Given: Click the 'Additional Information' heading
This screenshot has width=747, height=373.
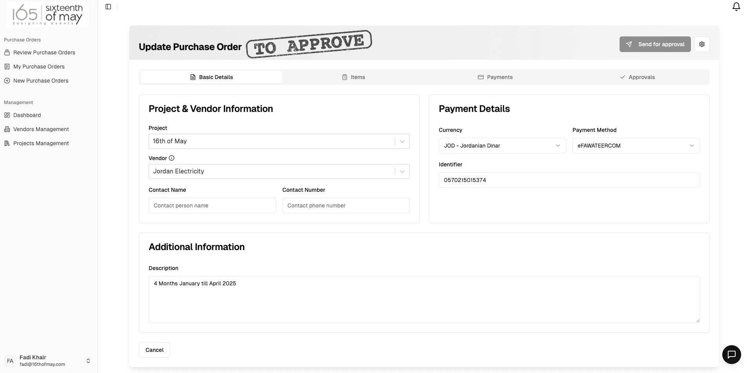Looking at the screenshot, I should pos(196,247).
